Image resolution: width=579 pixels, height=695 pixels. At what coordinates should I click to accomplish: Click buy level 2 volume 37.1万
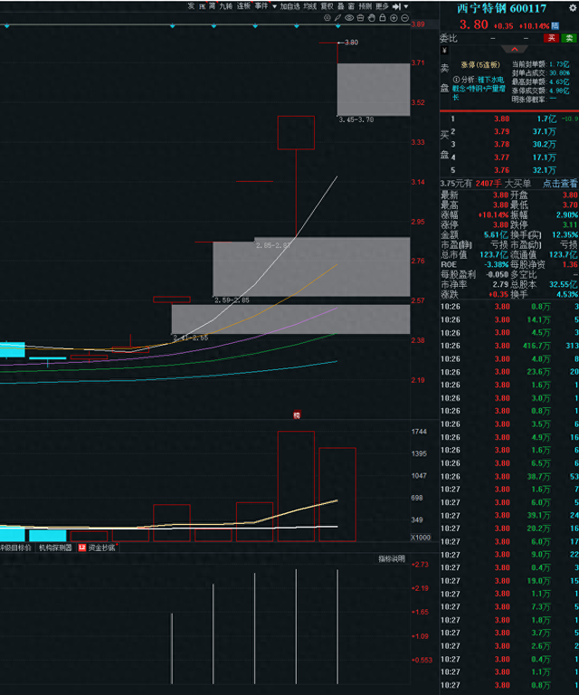tap(545, 131)
